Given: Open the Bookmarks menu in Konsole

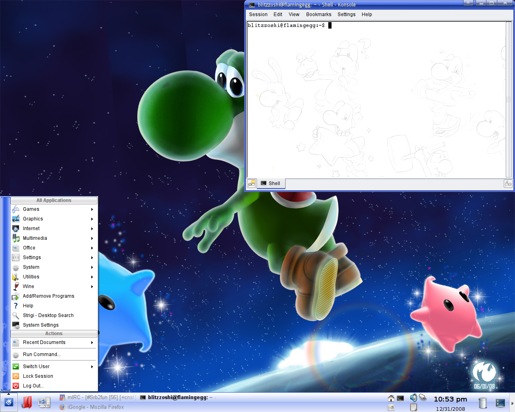Looking at the screenshot, I should pyautogui.click(x=318, y=14).
